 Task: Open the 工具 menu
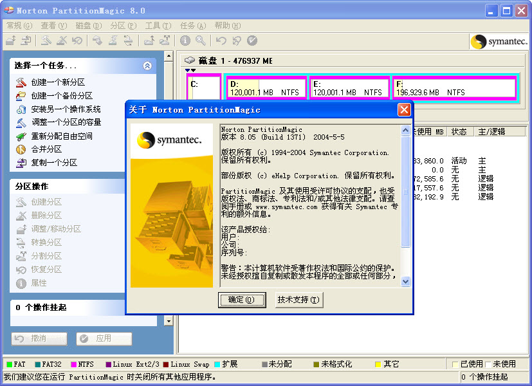point(158,26)
